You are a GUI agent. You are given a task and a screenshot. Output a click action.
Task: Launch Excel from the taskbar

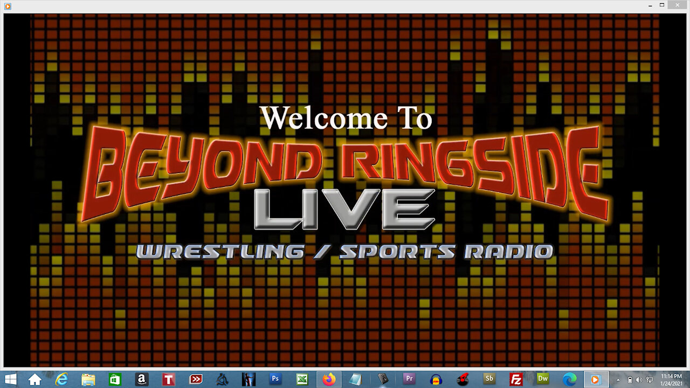click(302, 379)
